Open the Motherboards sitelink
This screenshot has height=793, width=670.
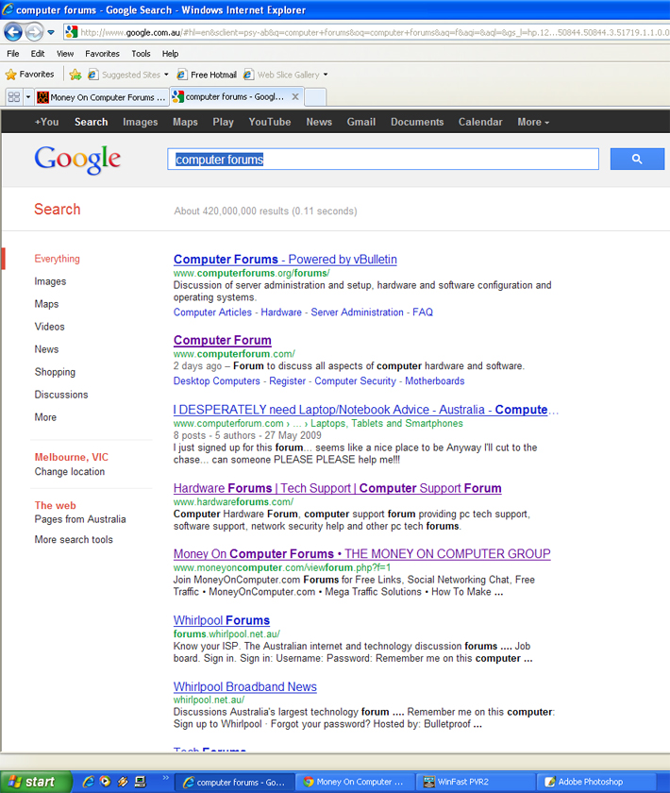point(435,381)
